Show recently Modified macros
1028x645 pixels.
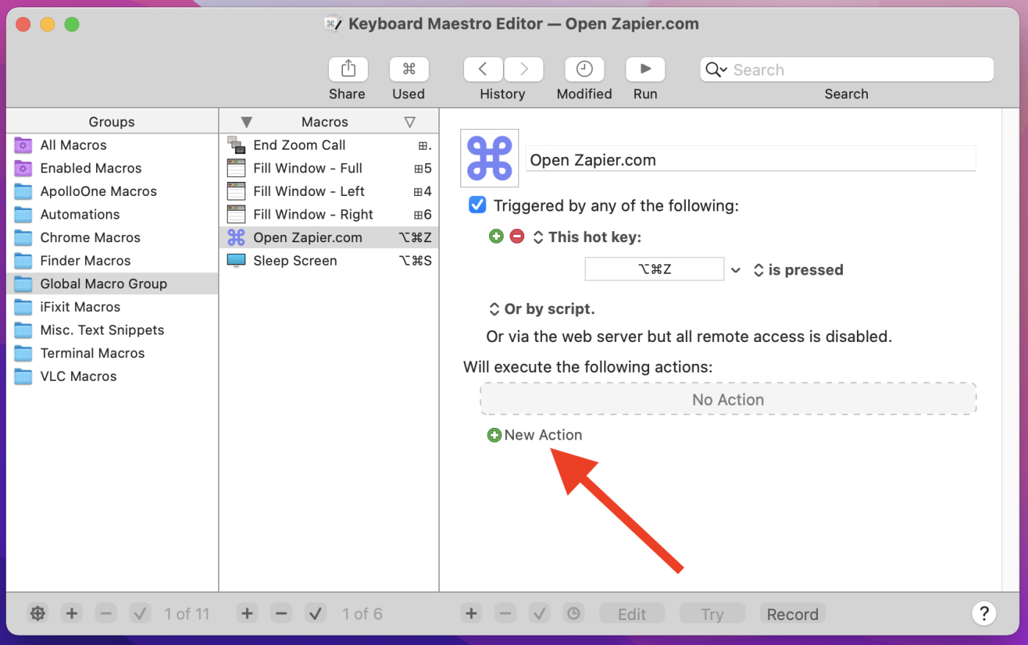click(x=584, y=69)
